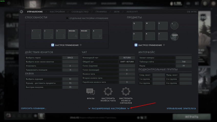The width and height of the screenshot is (217, 122).
Task: Select ability slot bound to key 4
Action: click(x=97, y=34)
